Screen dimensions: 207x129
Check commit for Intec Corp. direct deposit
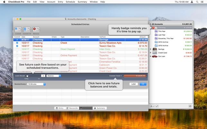(17, 49)
